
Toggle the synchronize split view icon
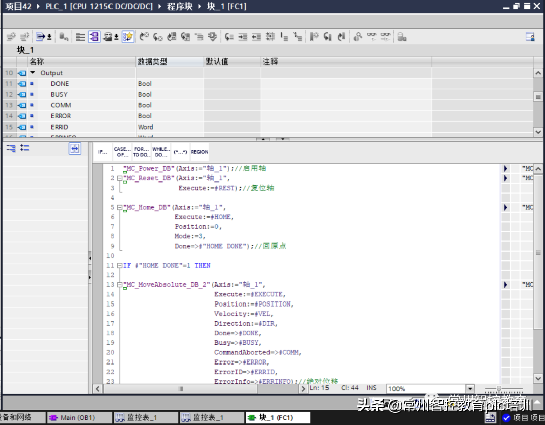pyautogui.click(x=75, y=148)
